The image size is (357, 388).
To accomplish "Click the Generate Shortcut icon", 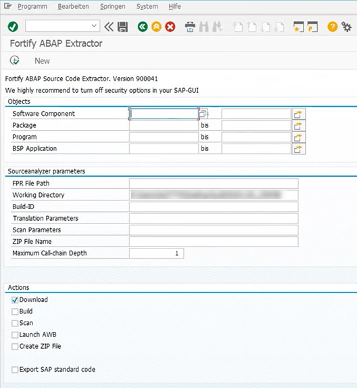I will click(x=313, y=26).
